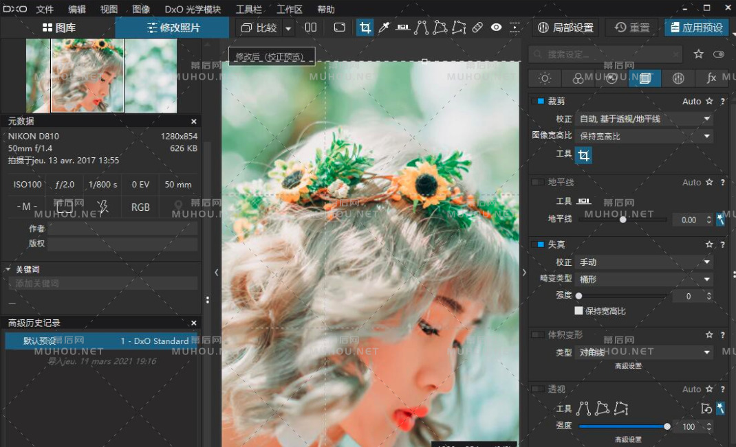Open the neutral color picker dashed tool
This screenshot has width=736, height=447.
tap(515, 27)
